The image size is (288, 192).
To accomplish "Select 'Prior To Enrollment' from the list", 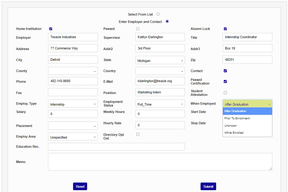I will [x=237, y=118].
